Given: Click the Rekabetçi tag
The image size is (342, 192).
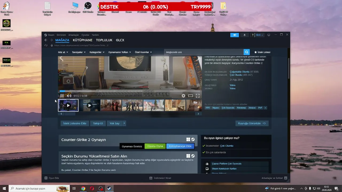Looking at the screenshot, I should (x=242, y=108).
